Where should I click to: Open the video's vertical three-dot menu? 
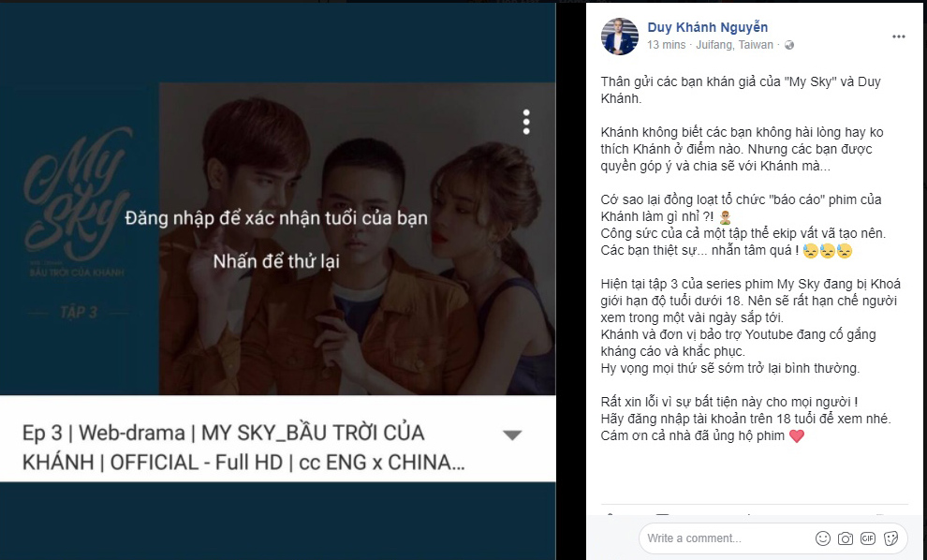pyautogui.click(x=526, y=122)
